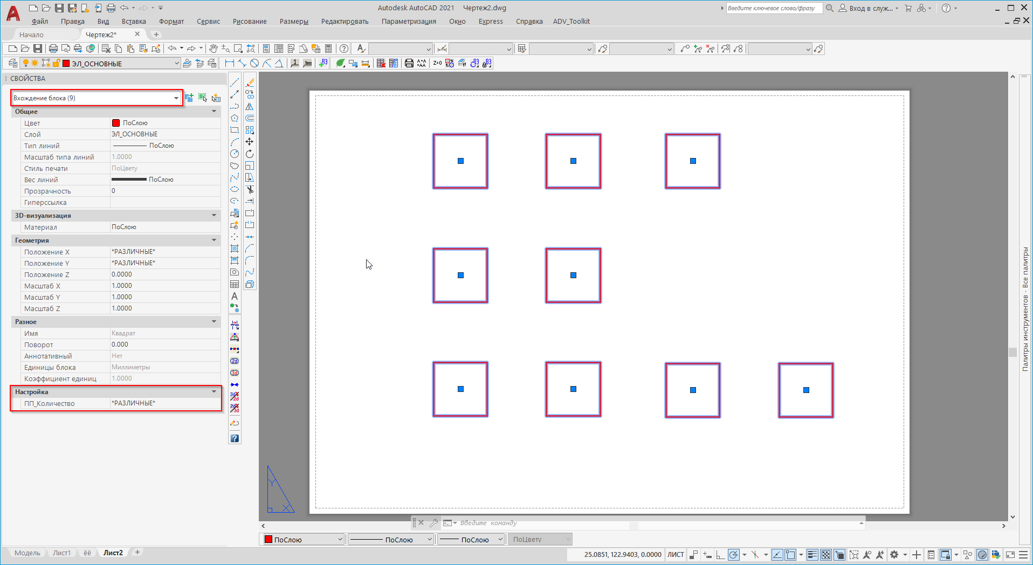Collapse the Общие section
Image resolution: width=1033 pixels, height=565 pixels.
(x=214, y=111)
